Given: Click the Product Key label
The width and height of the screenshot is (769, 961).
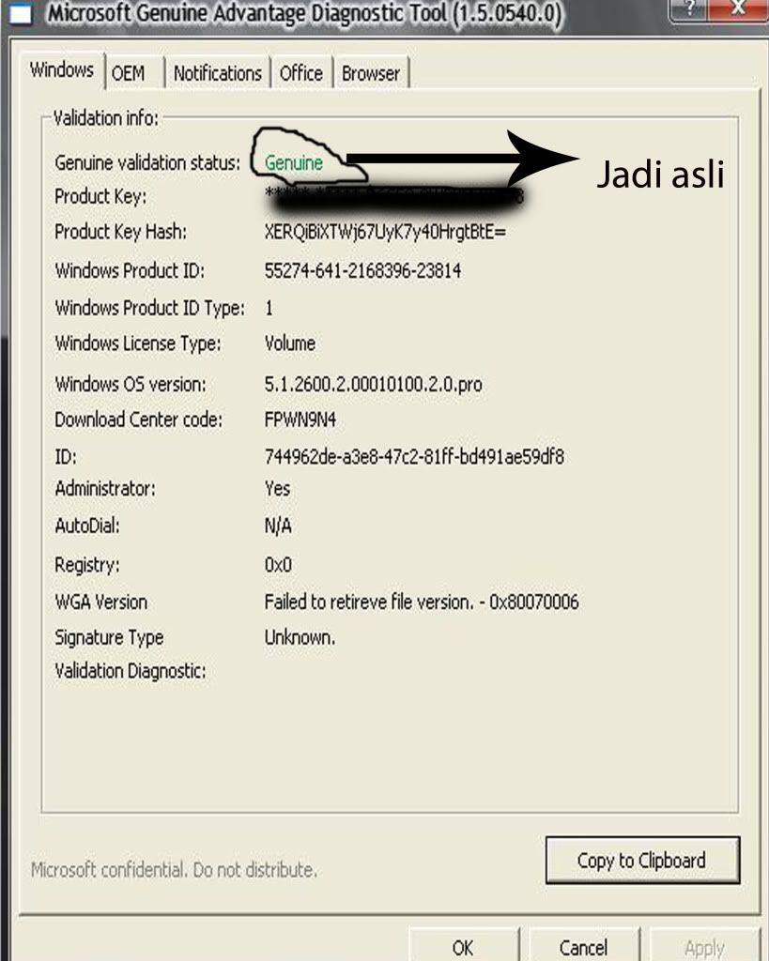Looking at the screenshot, I should [x=100, y=197].
